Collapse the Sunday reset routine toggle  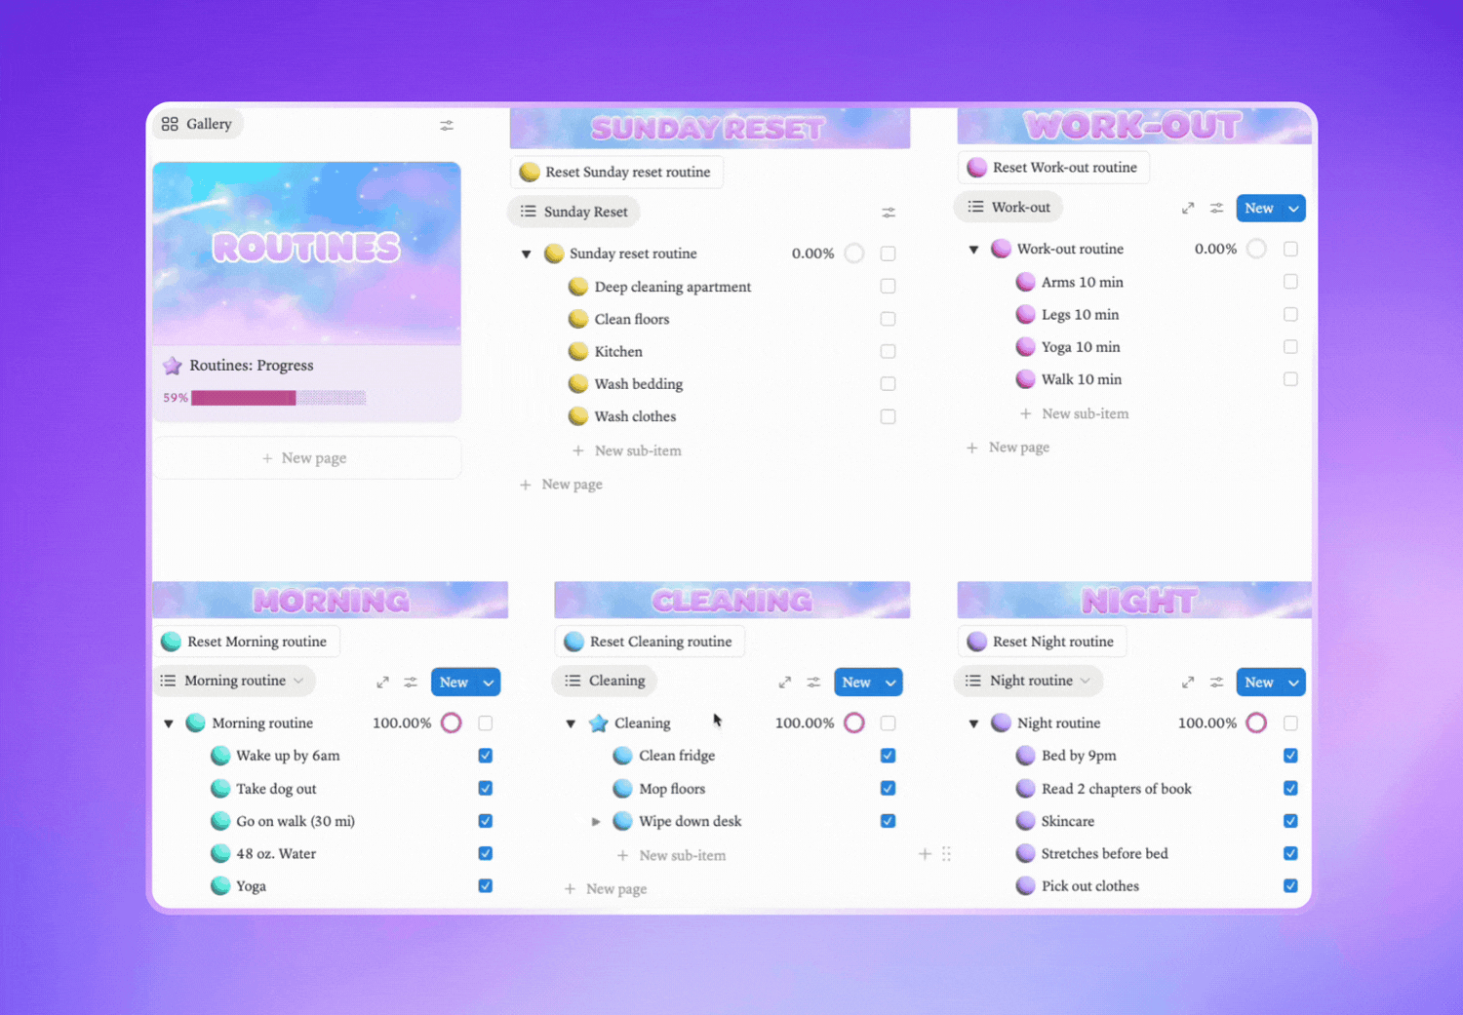(526, 254)
